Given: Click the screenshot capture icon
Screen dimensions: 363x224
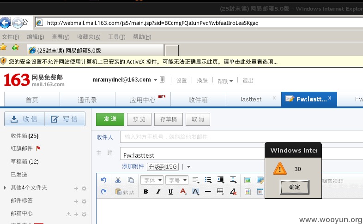Looking at the screenshot, I should pos(260,180).
